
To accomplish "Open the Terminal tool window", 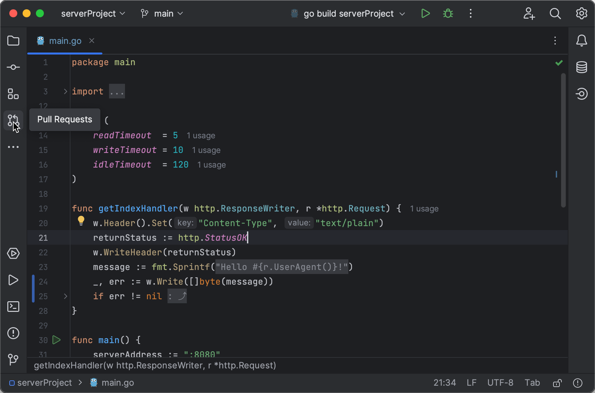I will point(13,307).
